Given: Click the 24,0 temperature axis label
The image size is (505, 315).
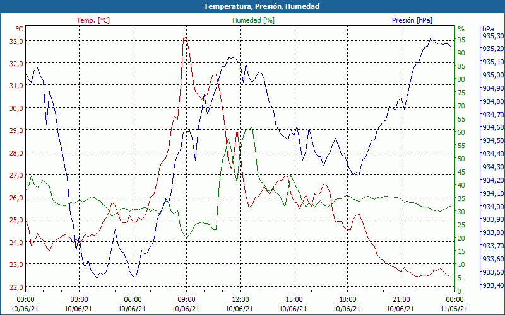Looking at the screenshot, I should click(x=16, y=243).
